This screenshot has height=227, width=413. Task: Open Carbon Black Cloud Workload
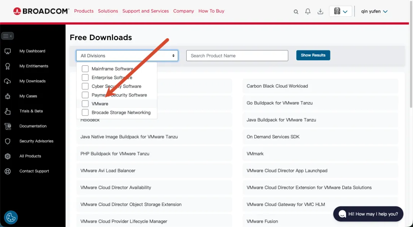(320, 86)
